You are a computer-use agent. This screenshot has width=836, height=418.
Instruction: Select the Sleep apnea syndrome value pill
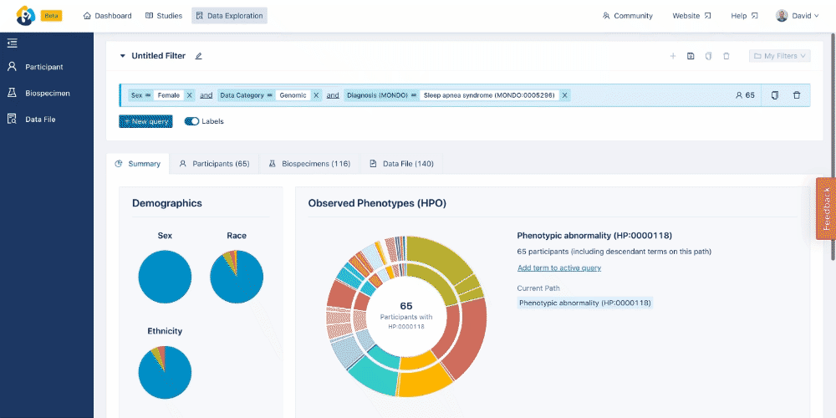pos(489,95)
